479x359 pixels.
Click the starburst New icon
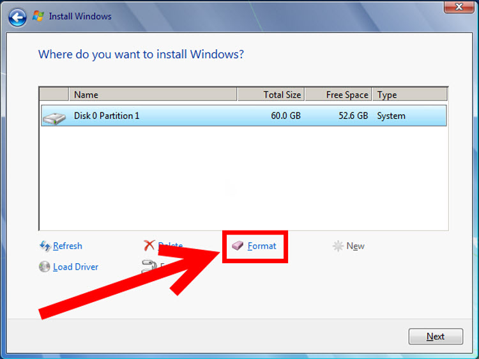tap(338, 246)
